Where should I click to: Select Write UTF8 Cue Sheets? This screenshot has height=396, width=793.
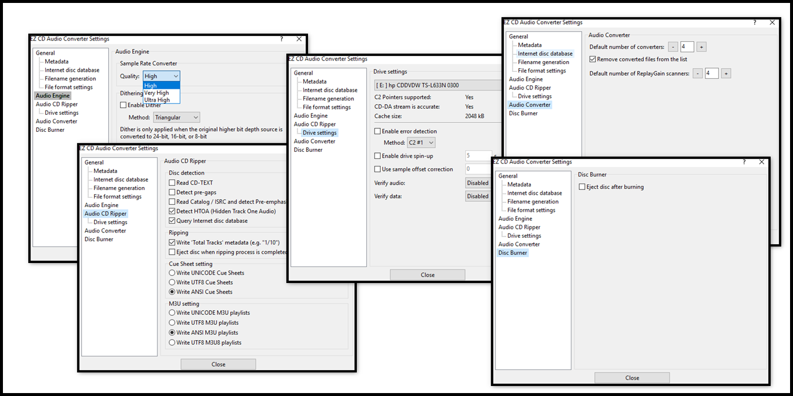[x=172, y=282]
